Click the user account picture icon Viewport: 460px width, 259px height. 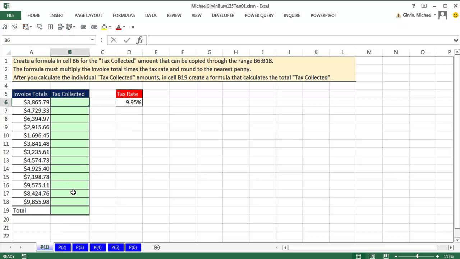443,15
